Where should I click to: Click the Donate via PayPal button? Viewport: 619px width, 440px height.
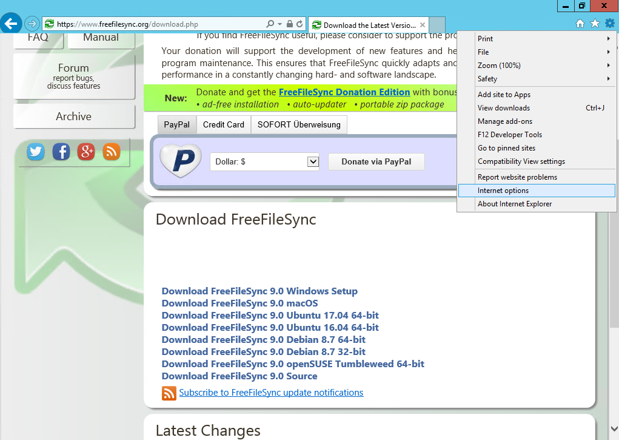click(x=376, y=161)
